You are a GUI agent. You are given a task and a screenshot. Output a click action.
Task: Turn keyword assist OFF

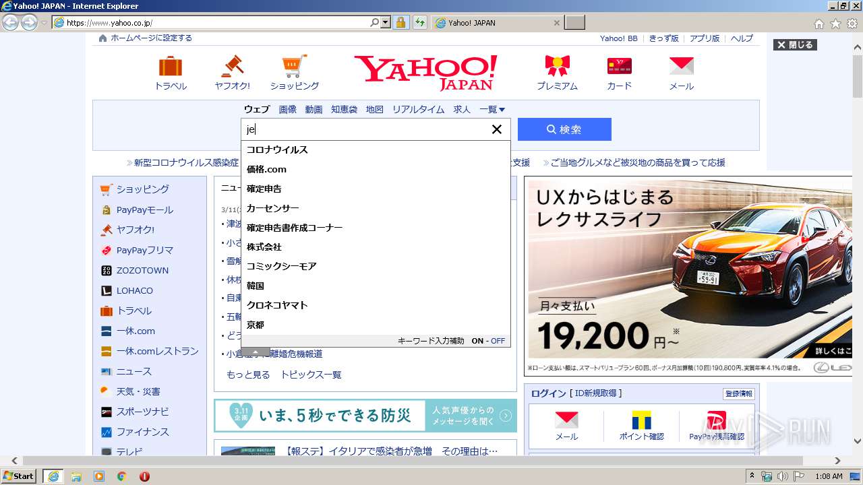(x=498, y=341)
